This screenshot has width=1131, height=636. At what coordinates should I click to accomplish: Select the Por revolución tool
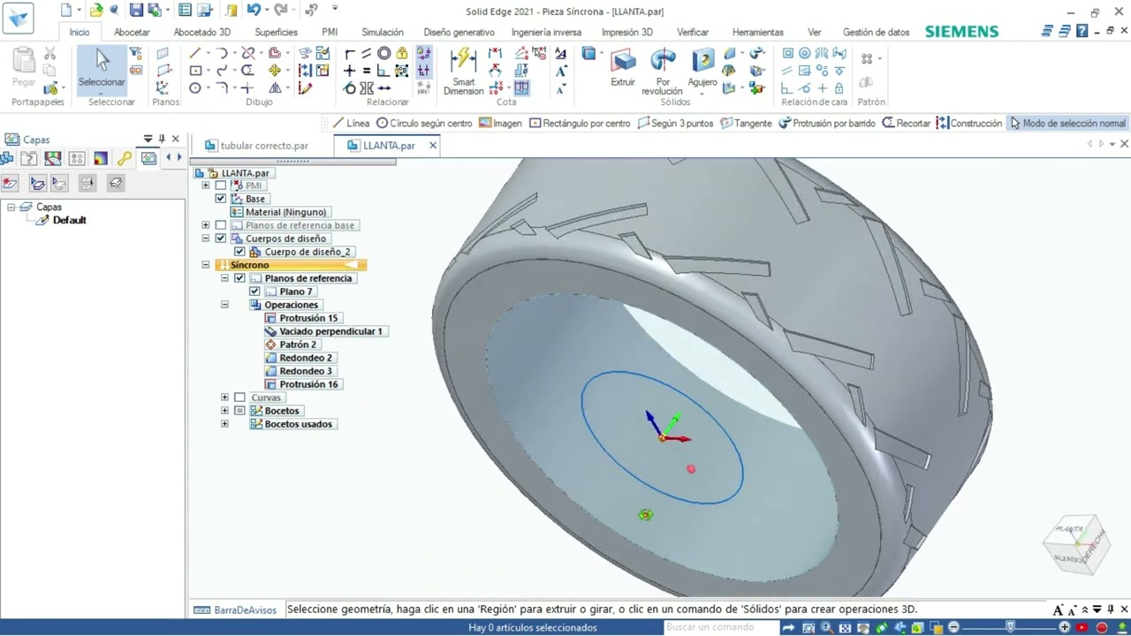point(662,72)
